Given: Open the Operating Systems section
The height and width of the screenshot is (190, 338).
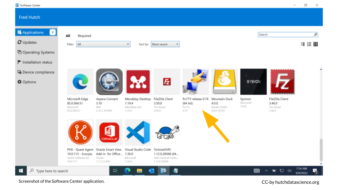Looking at the screenshot, I should pyautogui.click(x=36, y=52).
